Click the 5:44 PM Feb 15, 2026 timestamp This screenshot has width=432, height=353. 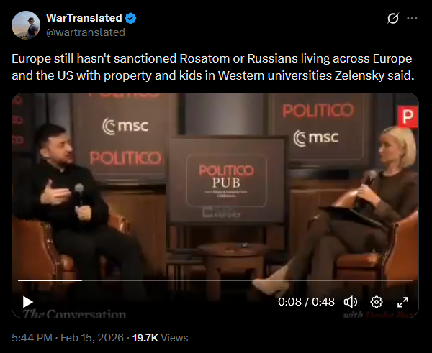pyautogui.click(x=68, y=338)
